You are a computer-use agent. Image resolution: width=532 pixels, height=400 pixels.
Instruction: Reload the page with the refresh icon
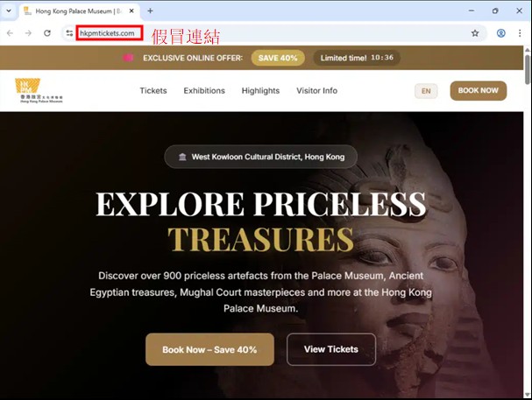(47, 33)
